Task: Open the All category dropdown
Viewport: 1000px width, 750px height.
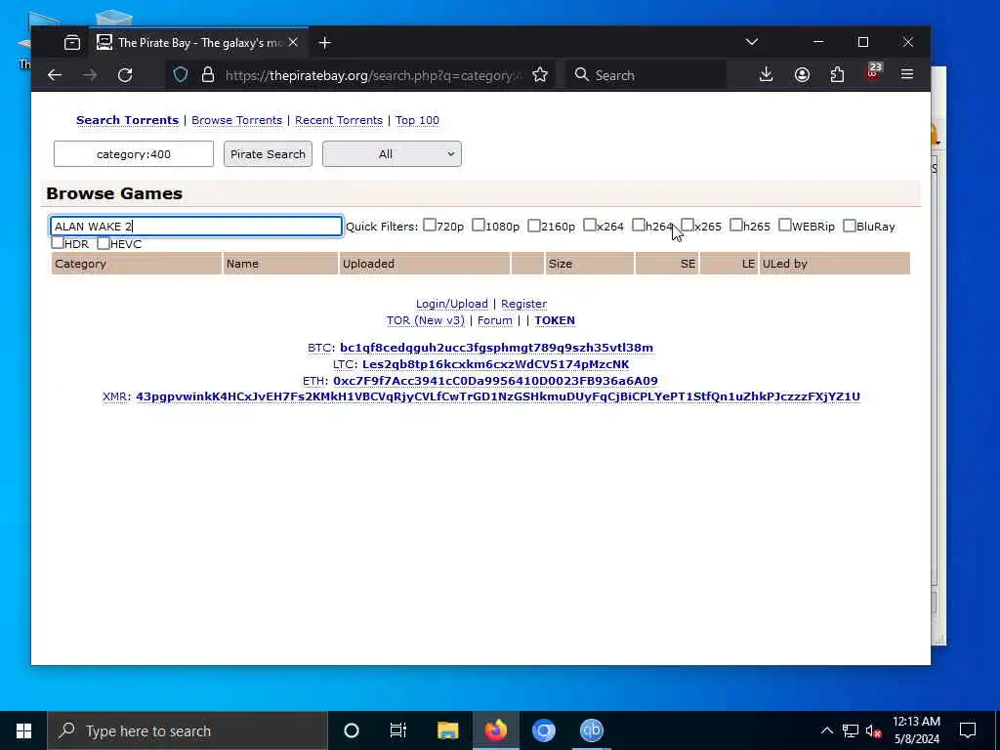Action: pos(392,153)
